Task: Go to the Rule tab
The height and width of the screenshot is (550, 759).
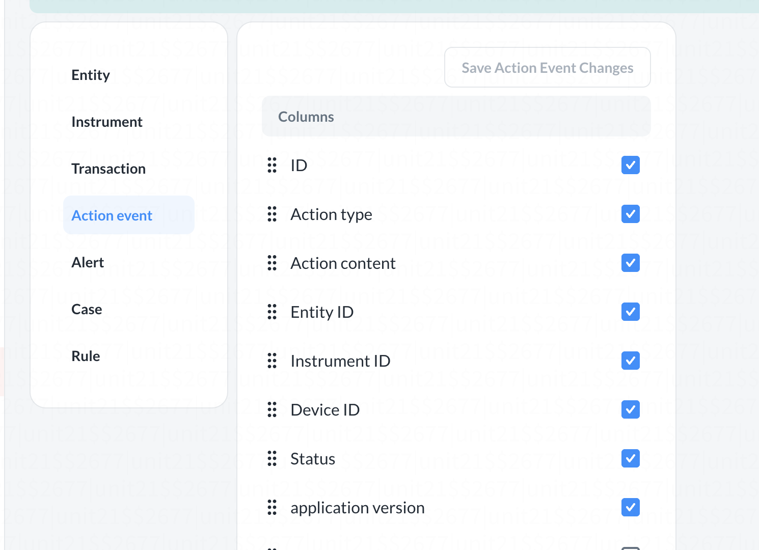Action: click(x=86, y=356)
